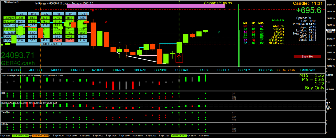The image size is (336, 138).
Task: Select NZDUSD in the symbol bar
Action: coord(98,70)
